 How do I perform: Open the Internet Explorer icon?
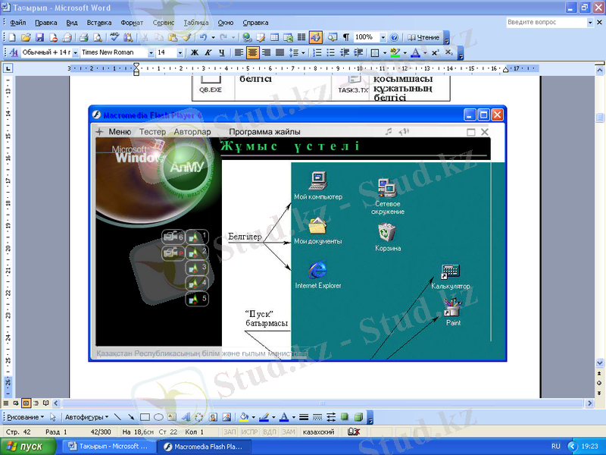pyautogui.click(x=317, y=270)
